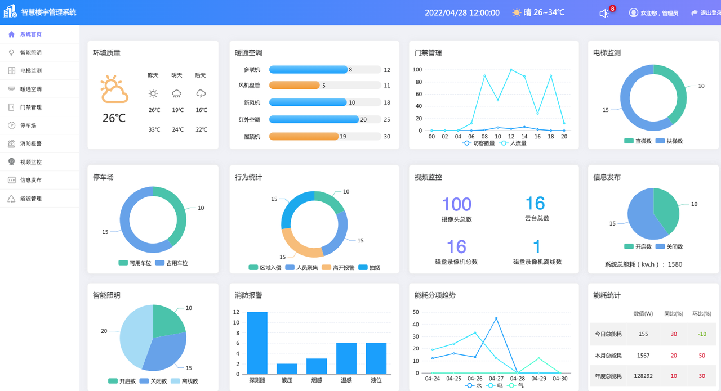Toggle 离开报警 legend in behavior chart
The width and height of the screenshot is (721, 391).
point(338,267)
